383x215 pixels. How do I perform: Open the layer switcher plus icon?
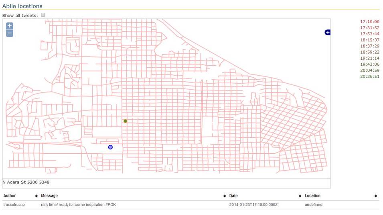click(328, 32)
